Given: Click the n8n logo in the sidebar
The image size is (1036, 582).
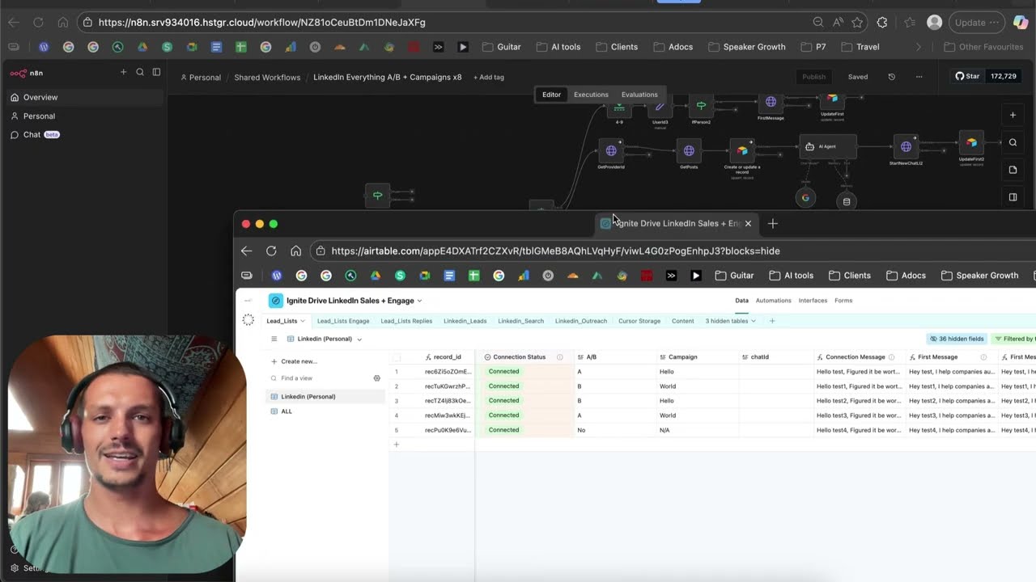Looking at the screenshot, I should [x=26, y=73].
